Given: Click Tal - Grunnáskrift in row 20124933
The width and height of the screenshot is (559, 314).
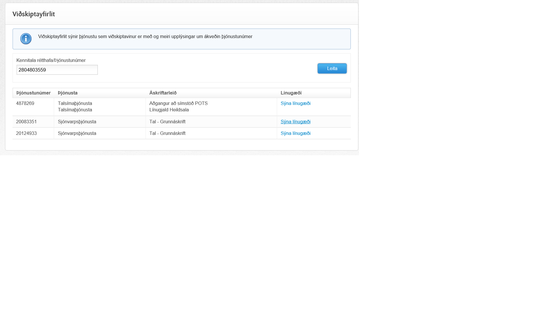Looking at the screenshot, I should (167, 133).
